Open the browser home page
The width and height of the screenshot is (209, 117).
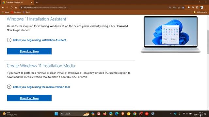click(16, 7)
